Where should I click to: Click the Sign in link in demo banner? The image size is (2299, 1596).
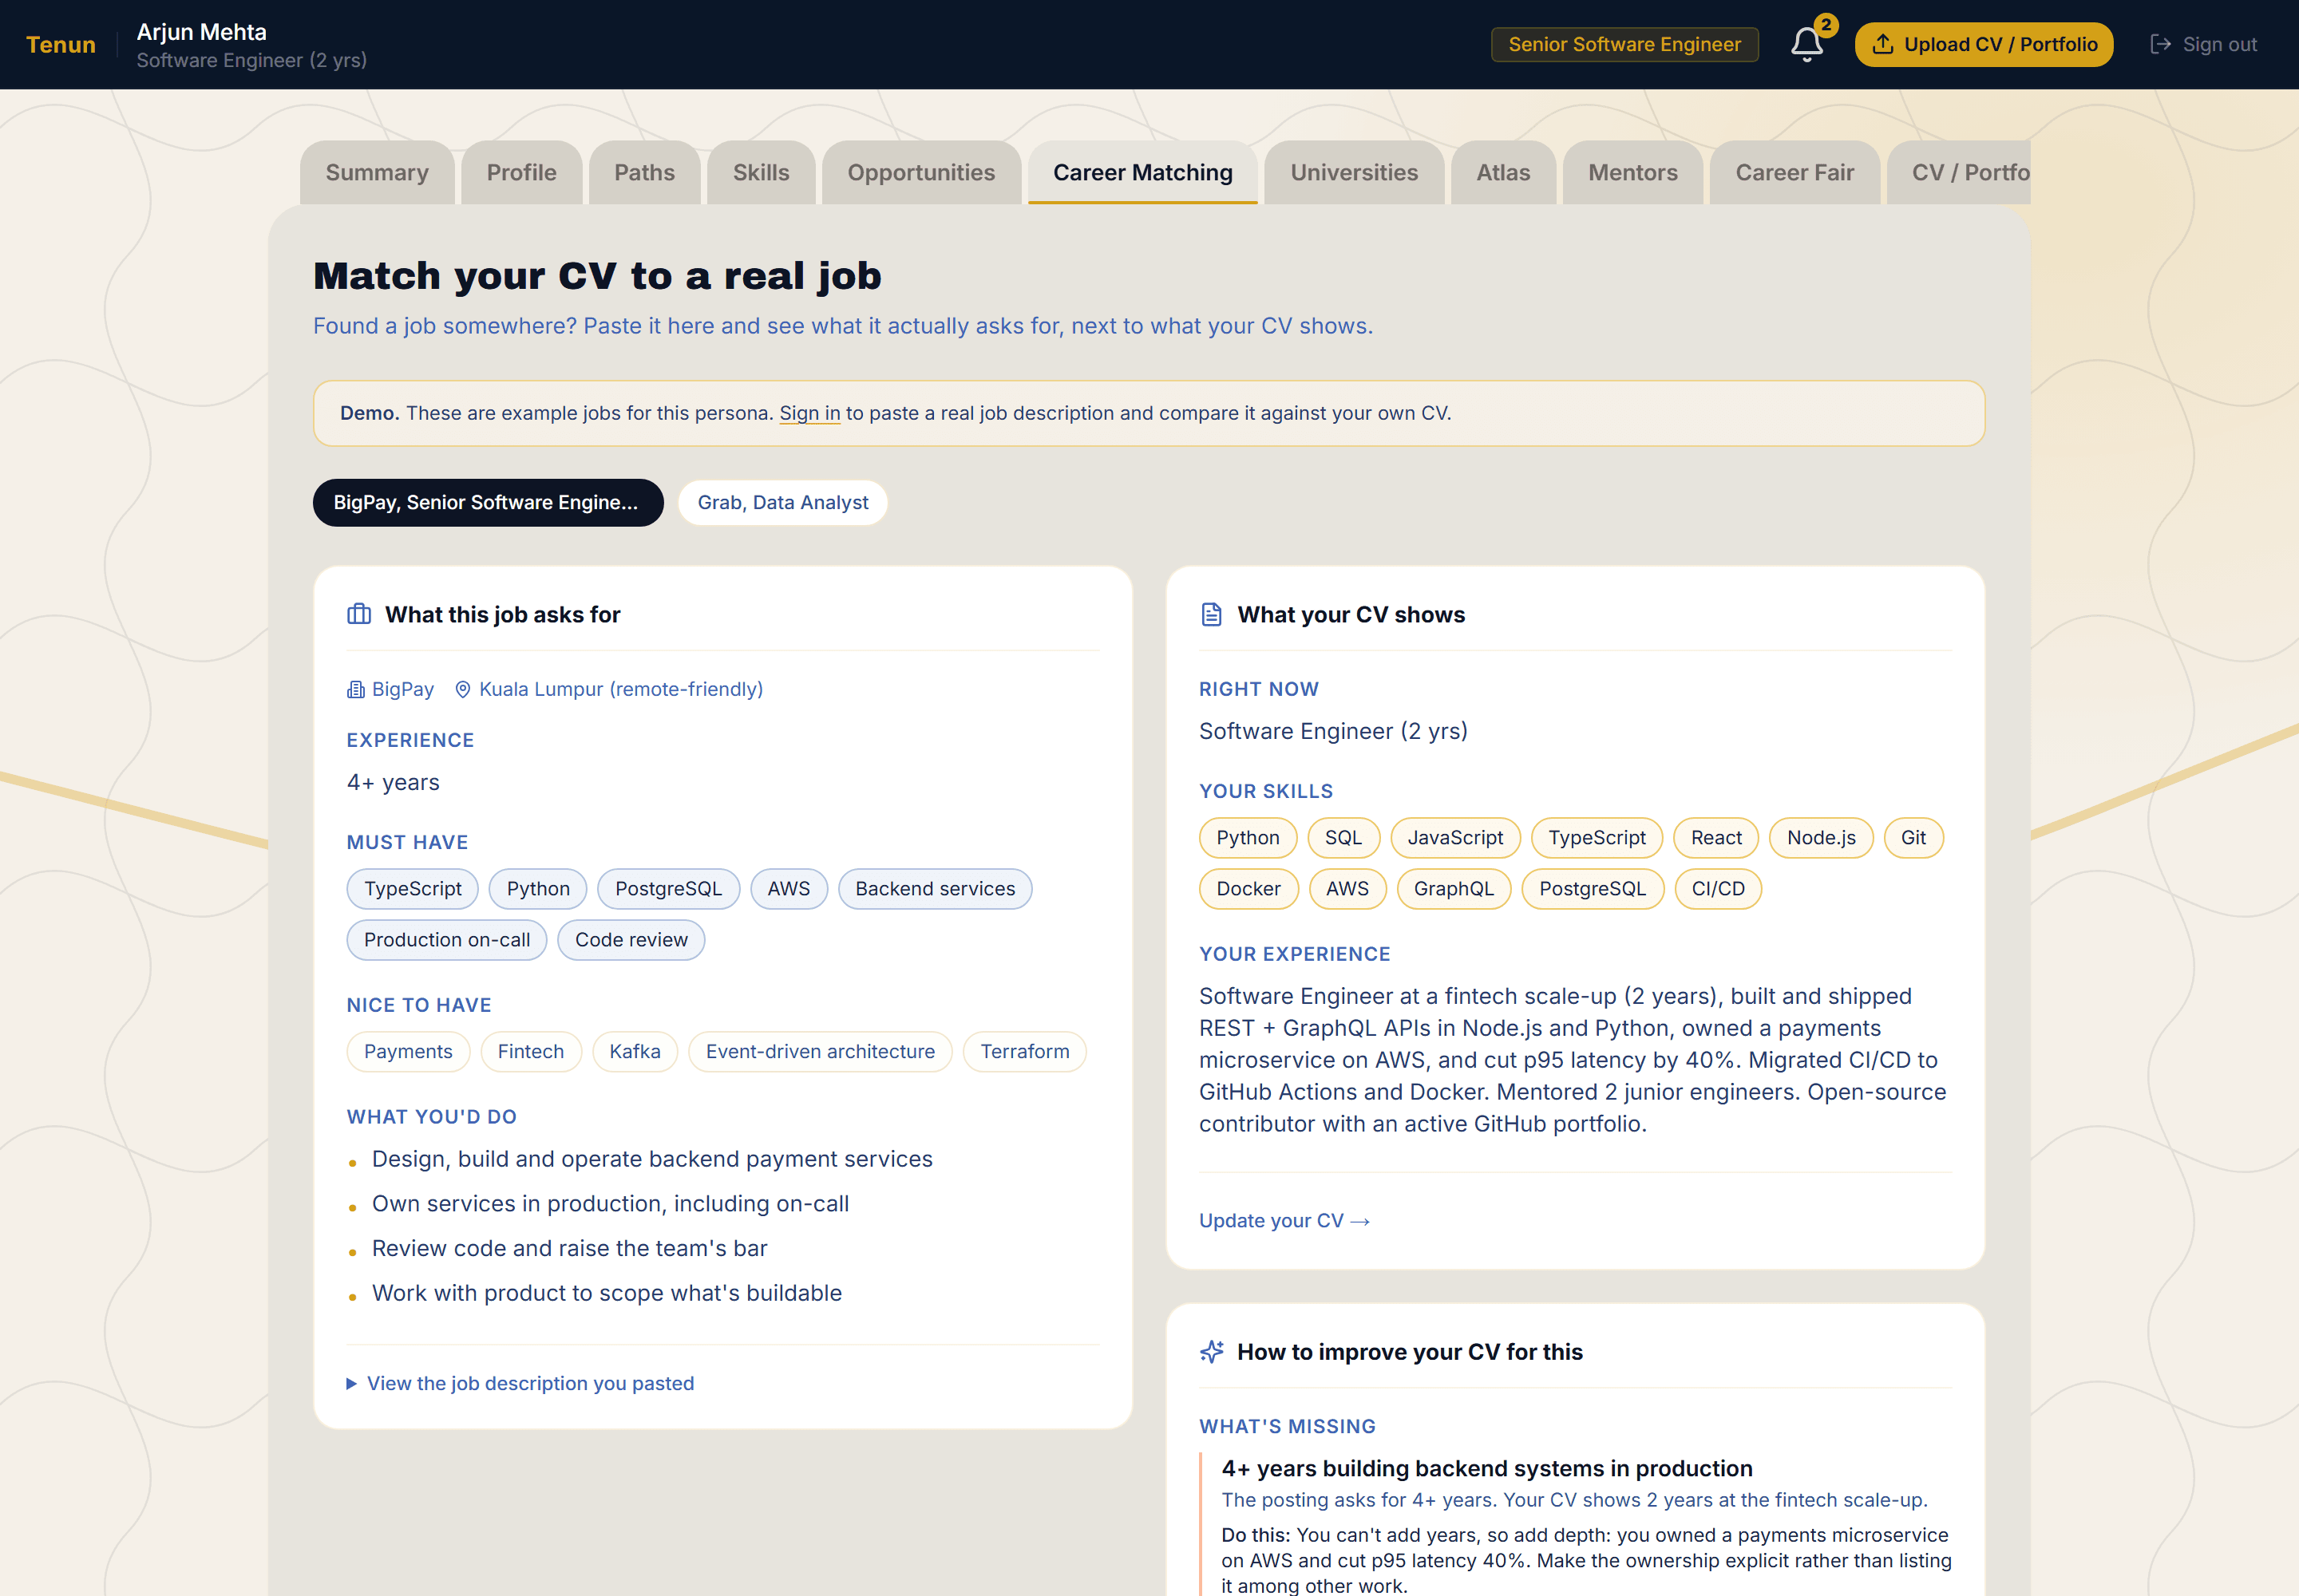(809, 413)
